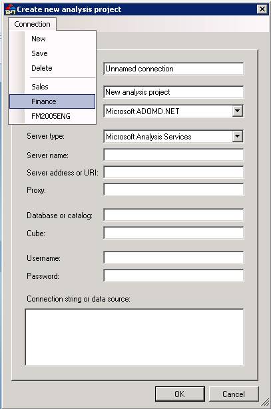Click the New analysis project name field
This screenshot has height=409, width=271.
[173, 92]
